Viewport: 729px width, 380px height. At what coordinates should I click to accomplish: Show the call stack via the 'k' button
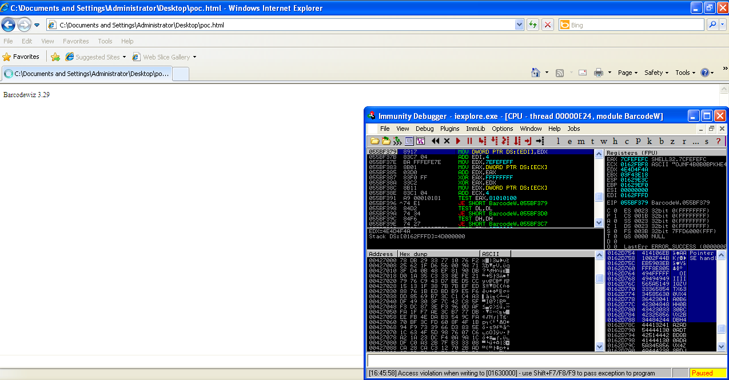point(650,141)
